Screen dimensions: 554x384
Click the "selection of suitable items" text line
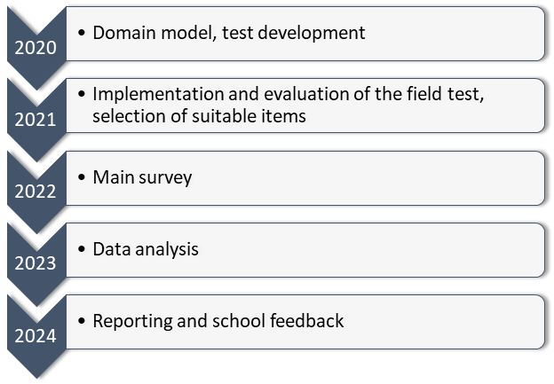(x=199, y=116)
